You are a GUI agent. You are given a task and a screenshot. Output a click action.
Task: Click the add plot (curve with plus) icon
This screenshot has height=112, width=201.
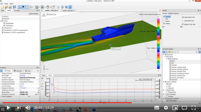click(53, 7)
